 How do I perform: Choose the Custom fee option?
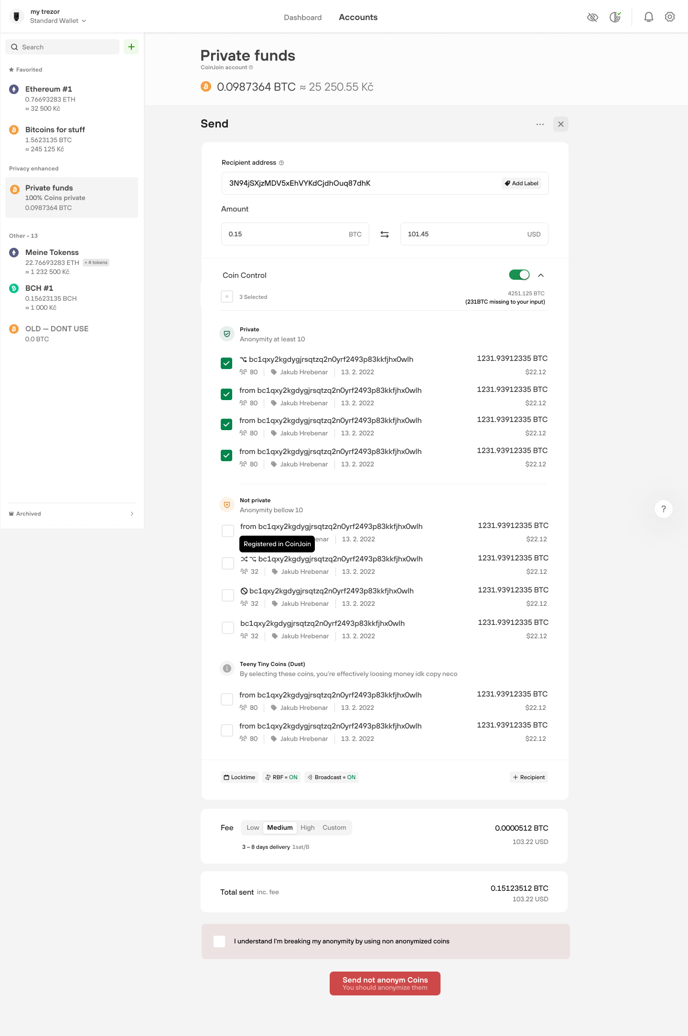coord(334,828)
